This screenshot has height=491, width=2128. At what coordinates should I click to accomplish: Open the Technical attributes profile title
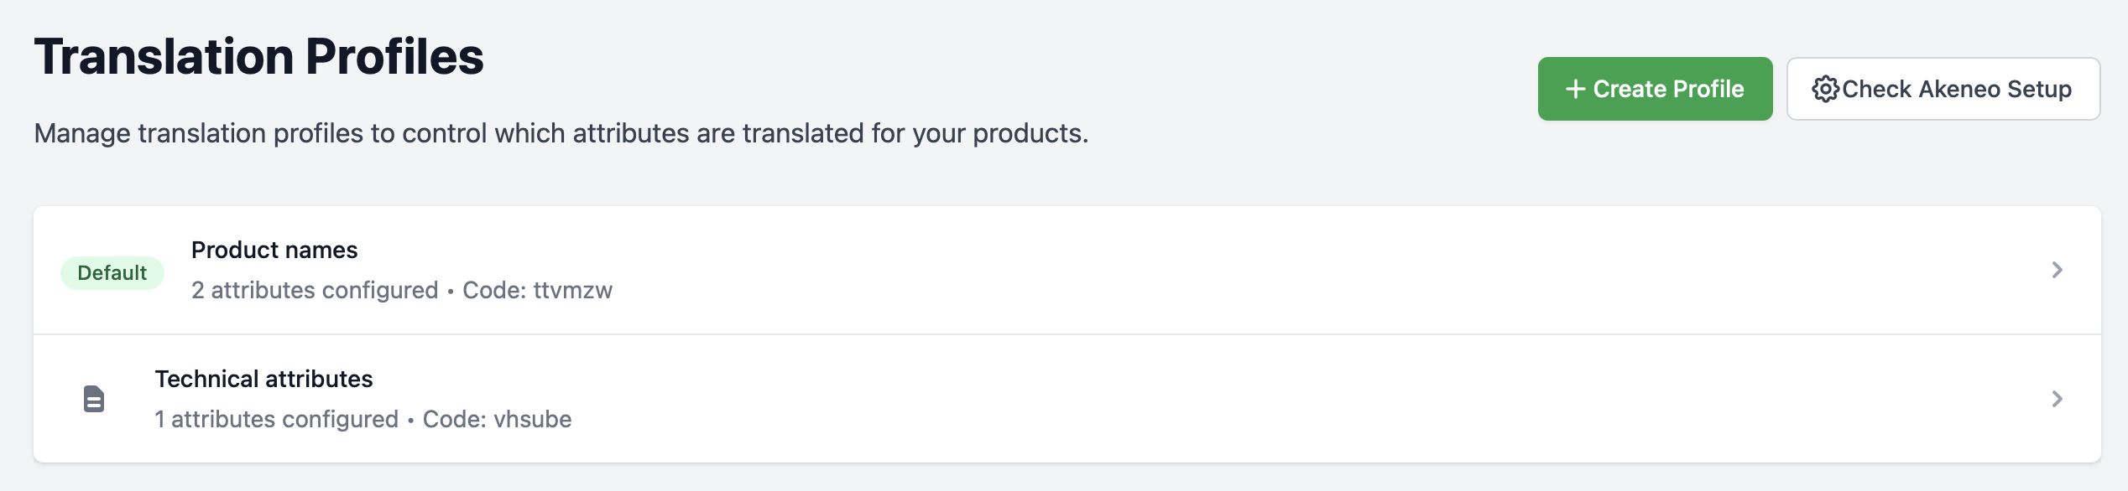263,379
